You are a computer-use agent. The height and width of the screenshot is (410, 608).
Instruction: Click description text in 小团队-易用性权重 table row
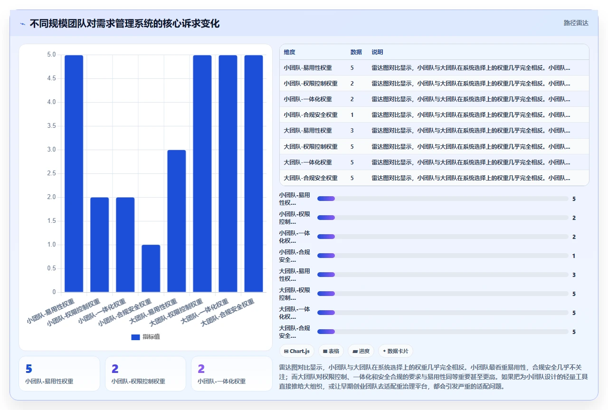click(471, 67)
